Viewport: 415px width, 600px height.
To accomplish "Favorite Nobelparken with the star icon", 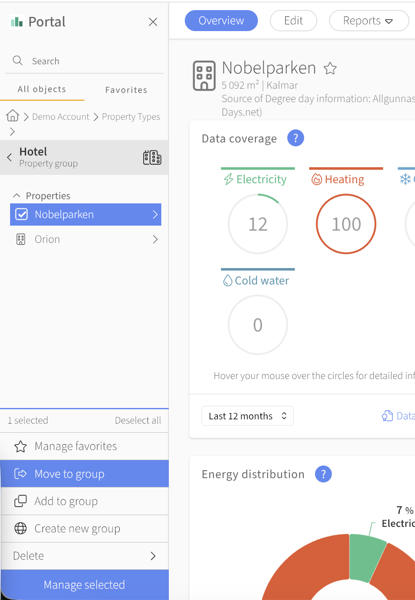I will pyautogui.click(x=330, y=68).
